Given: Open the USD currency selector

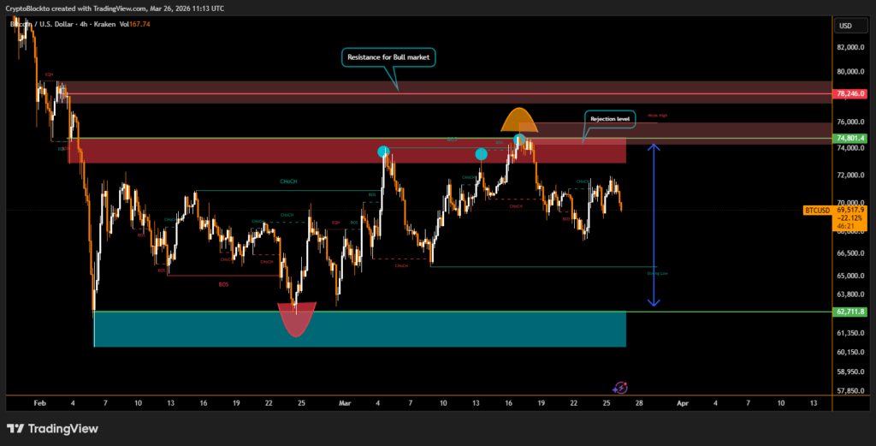Looking at the screenshot, I should point(845,26).
